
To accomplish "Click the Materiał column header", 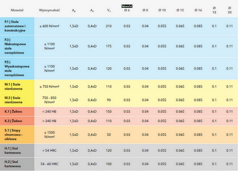I will click(x=17, y=10).
